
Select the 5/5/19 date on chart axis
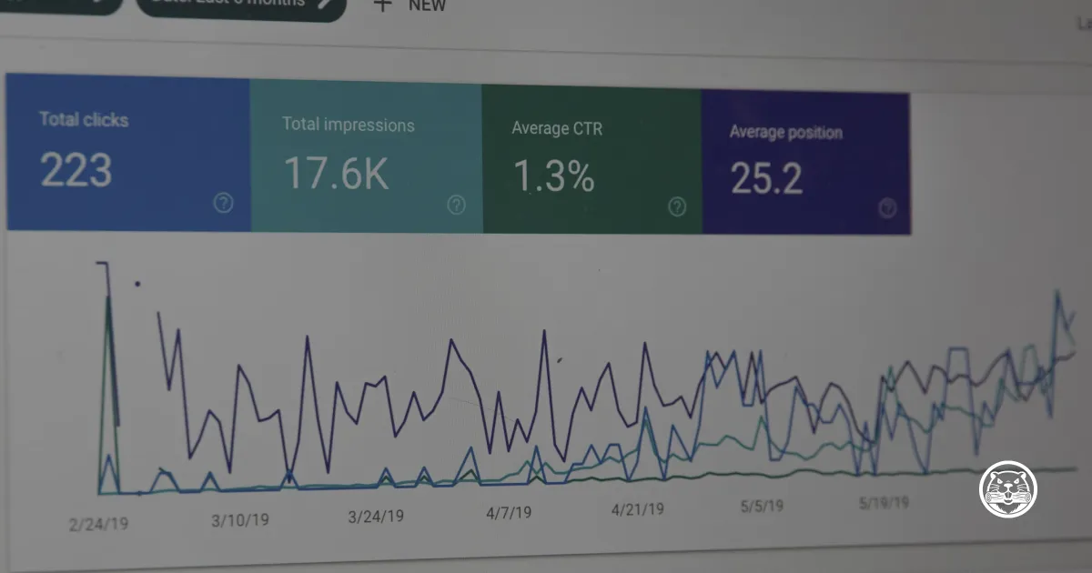pos(762,506)
